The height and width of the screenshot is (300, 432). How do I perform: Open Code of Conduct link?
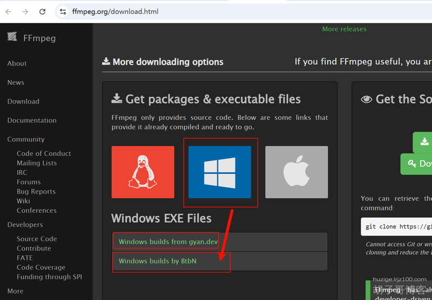point(44,153)
